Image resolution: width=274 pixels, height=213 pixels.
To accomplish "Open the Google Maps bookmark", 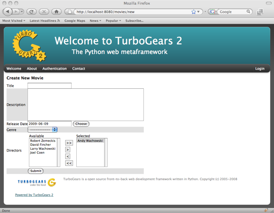I will 75,20.
